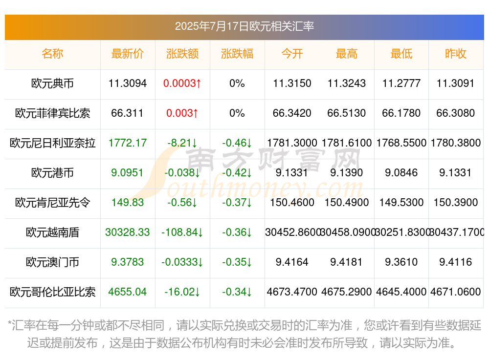The width and height of the screenshot is (489, 358).
Task: Select the 昨收 column header
Action: pos(456,54)
